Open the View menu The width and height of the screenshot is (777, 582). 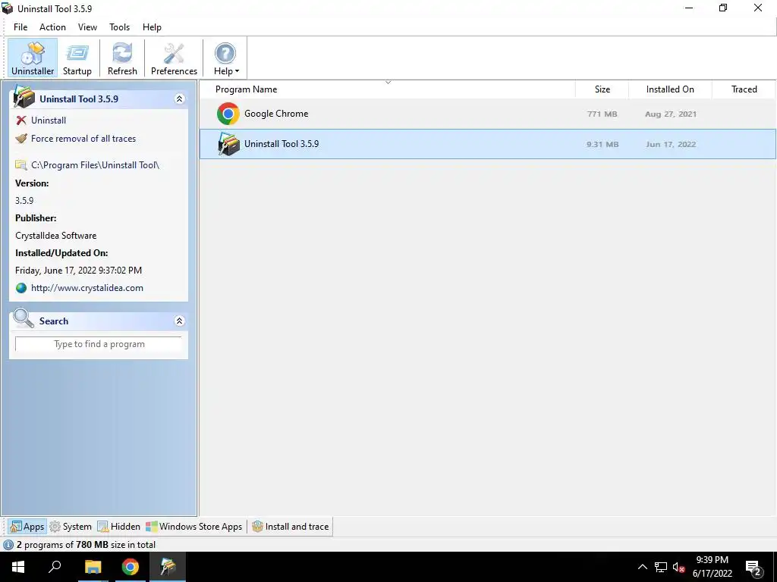pos(87,27)
